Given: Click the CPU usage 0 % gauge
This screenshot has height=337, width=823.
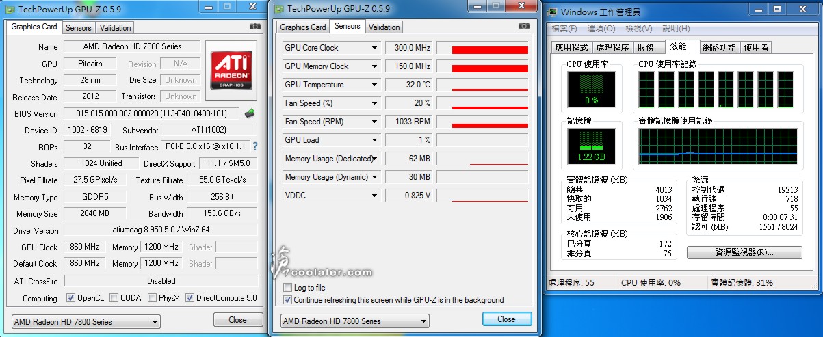Looking at the screenshot, I should pyautogui.click(x=591, y=89).
